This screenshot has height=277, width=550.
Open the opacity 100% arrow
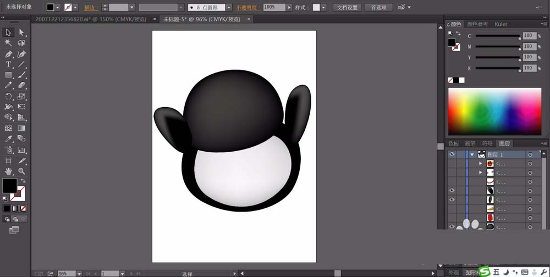(289, 7)
